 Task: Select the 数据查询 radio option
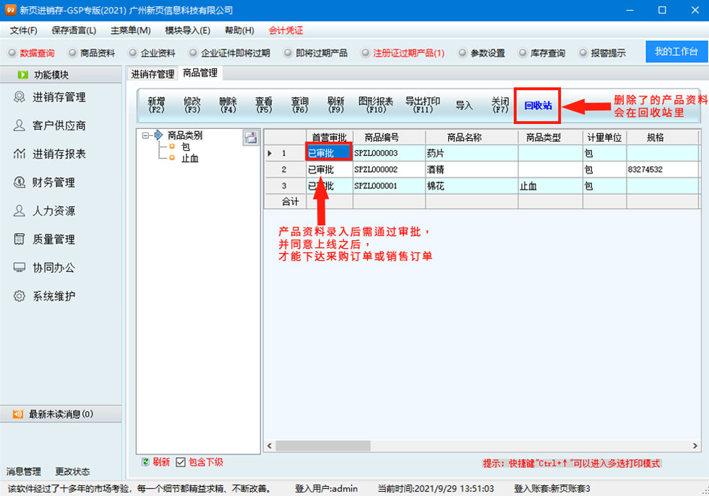click(11, 53)
